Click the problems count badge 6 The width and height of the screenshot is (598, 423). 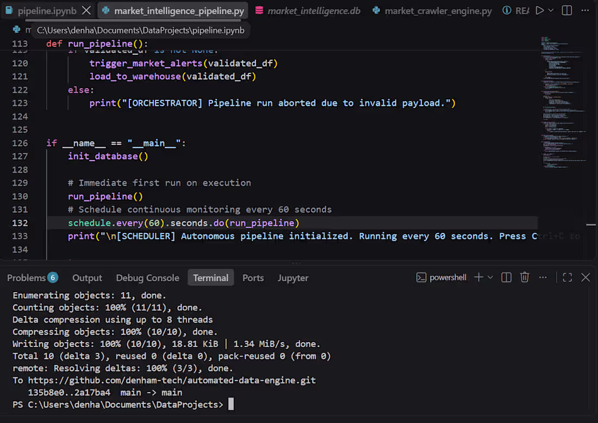(53, 277)
